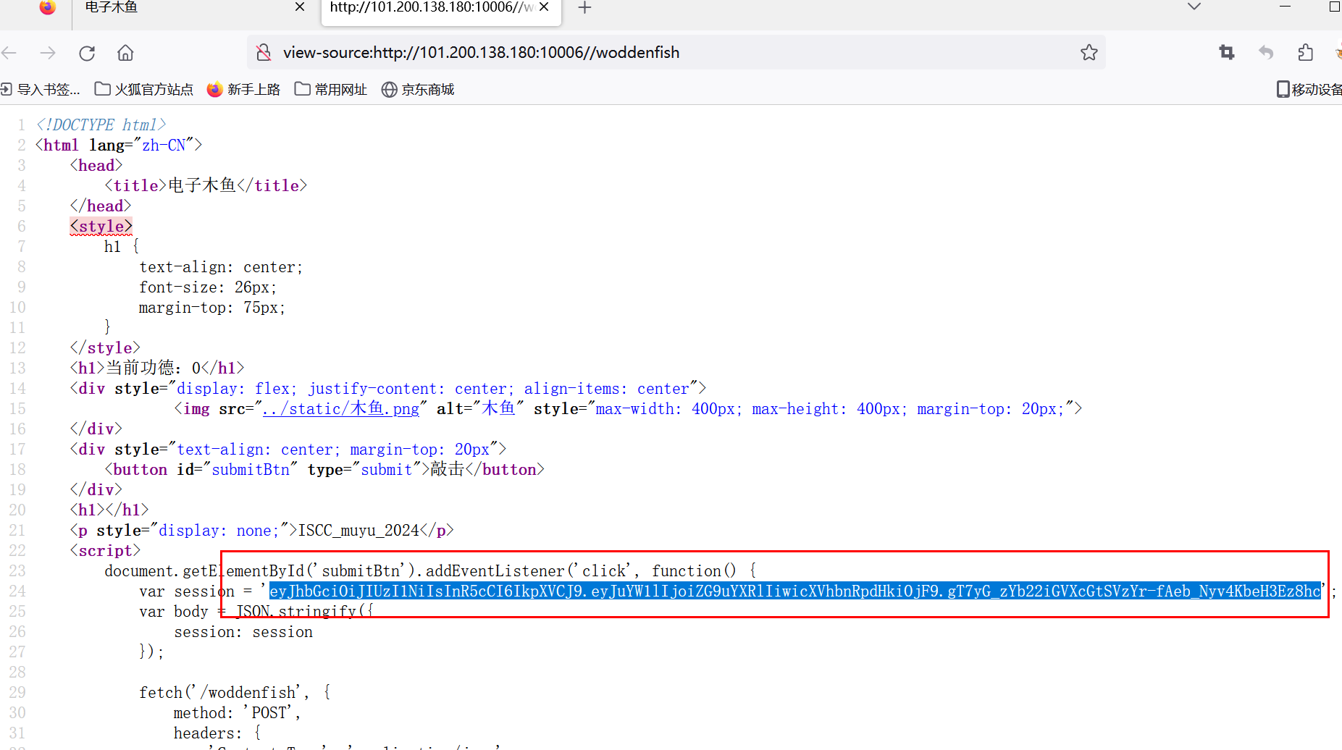Expand the list all tabs chevron
The image size is (1342, 750).
[1194, 7]
